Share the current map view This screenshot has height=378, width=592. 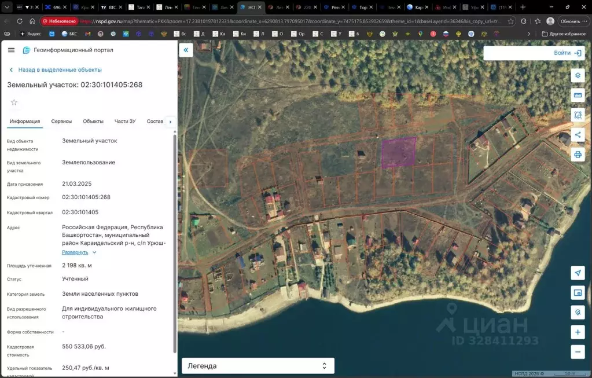coord(577,135)
